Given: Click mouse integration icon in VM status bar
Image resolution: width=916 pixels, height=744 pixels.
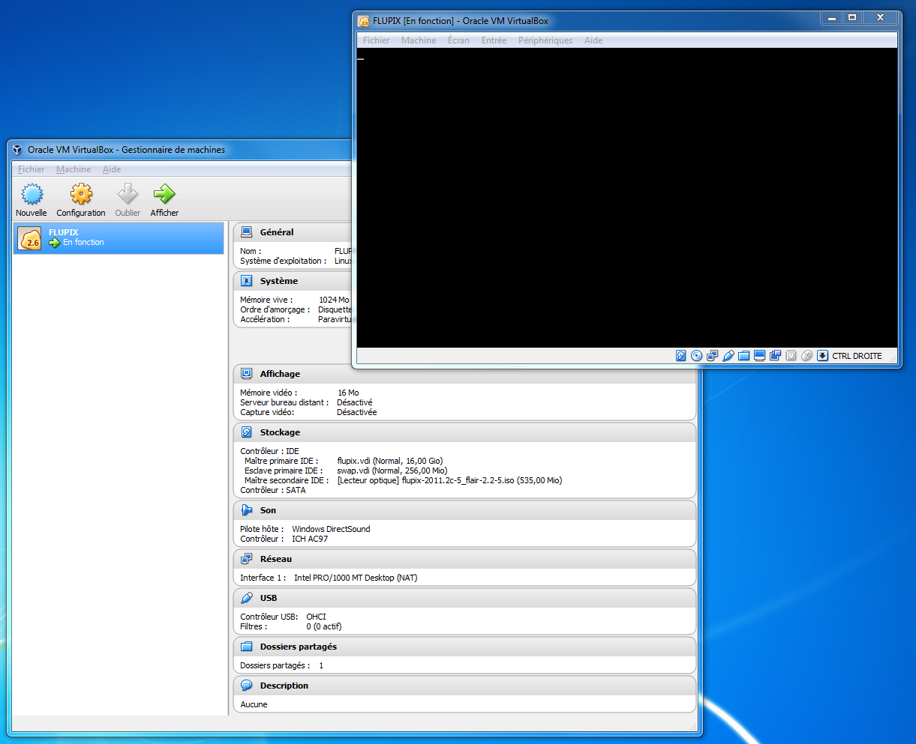Looking at the screenshot, I should pos(807,356).
